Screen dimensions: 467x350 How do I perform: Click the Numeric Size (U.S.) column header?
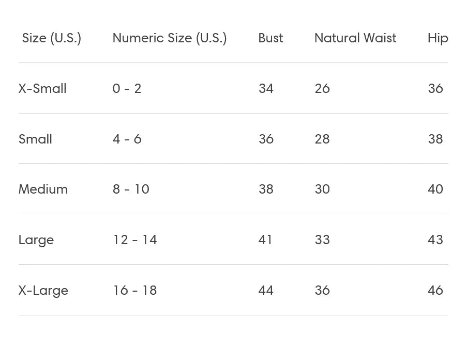click(x=170, y=38)
